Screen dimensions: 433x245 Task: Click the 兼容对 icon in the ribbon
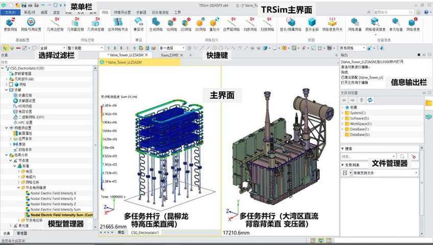tap(138, 22)
